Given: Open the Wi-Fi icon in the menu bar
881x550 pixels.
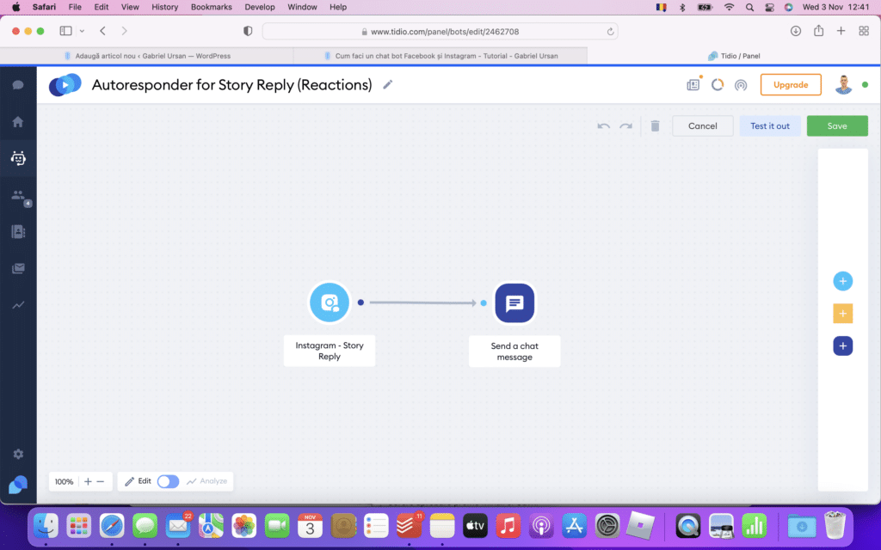Looking at the screenshot, I should (730, 7).
